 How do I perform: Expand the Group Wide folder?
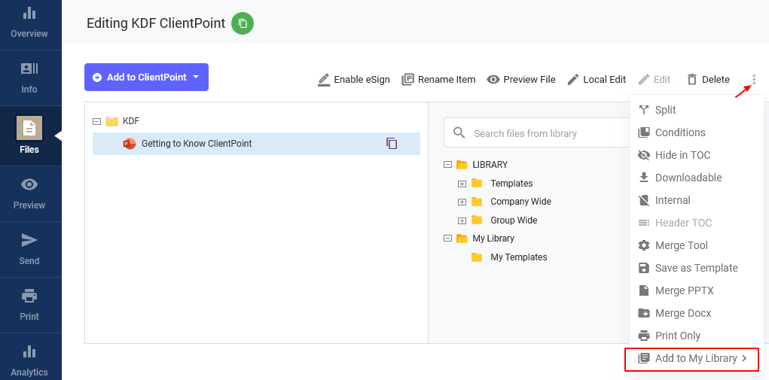pyautogui.click(x=462, y=220)
